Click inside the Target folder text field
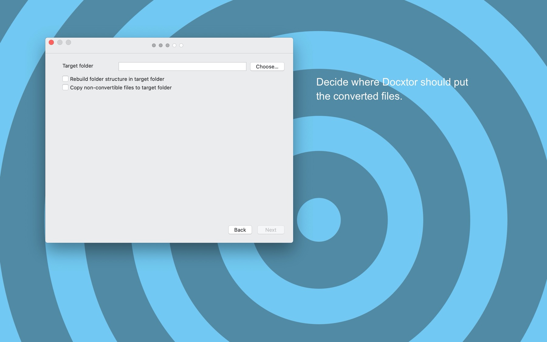 click(x=182, y=66)
